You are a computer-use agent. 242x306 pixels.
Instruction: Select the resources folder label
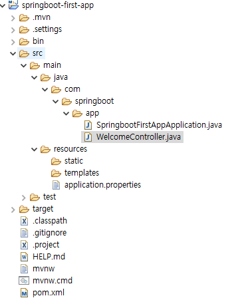[x=70, y=149]
